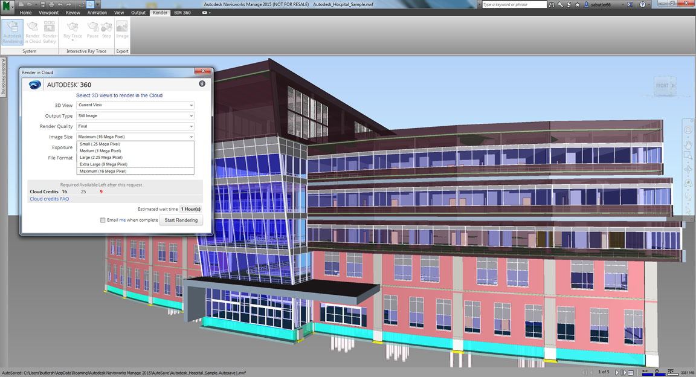The height and width of the screenshot is (377, 696).
Task: Click the Help question mark icon
Action: click(642, 4)
